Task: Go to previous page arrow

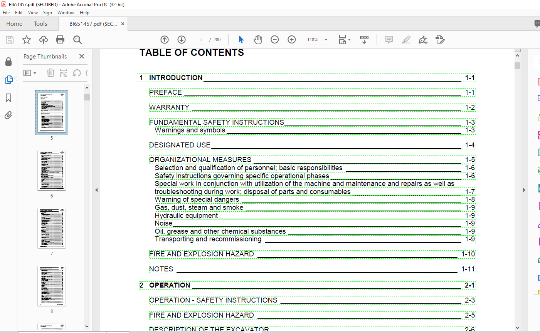Action: point(165,40)
